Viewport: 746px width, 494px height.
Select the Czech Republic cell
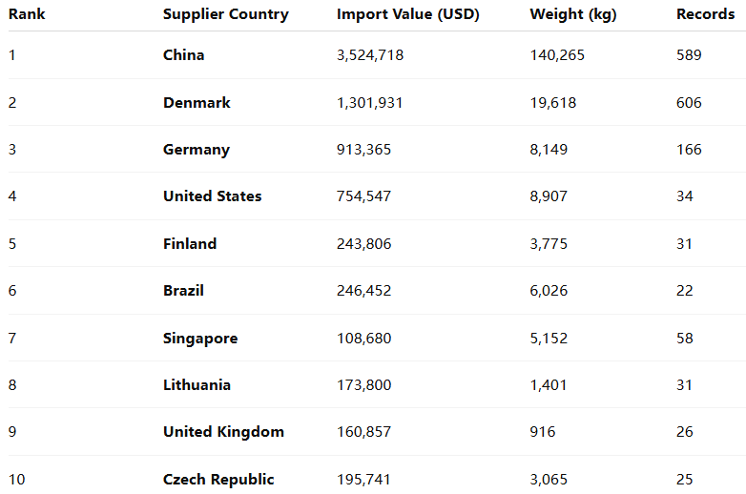(218, 480)
